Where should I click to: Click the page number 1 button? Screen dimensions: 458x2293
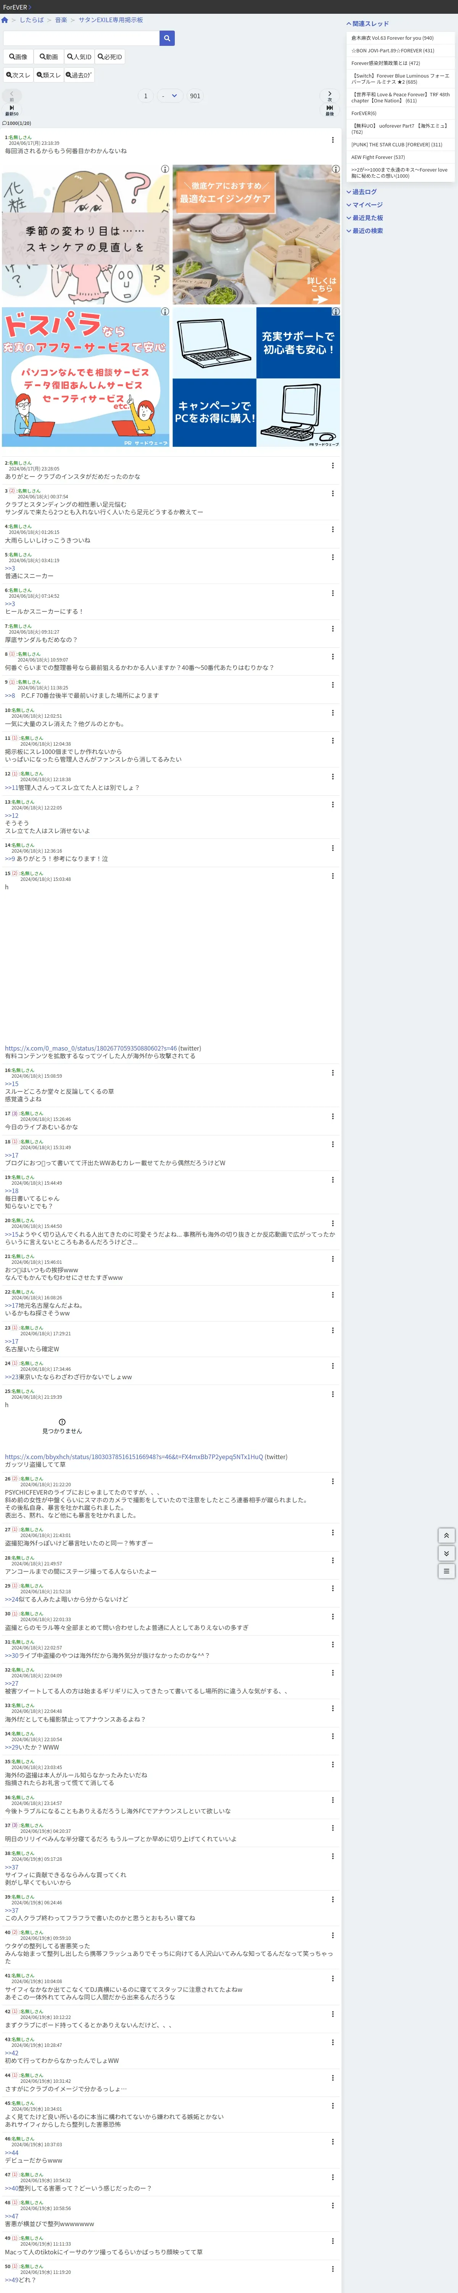pyautogui.click(x=146, y=95)
